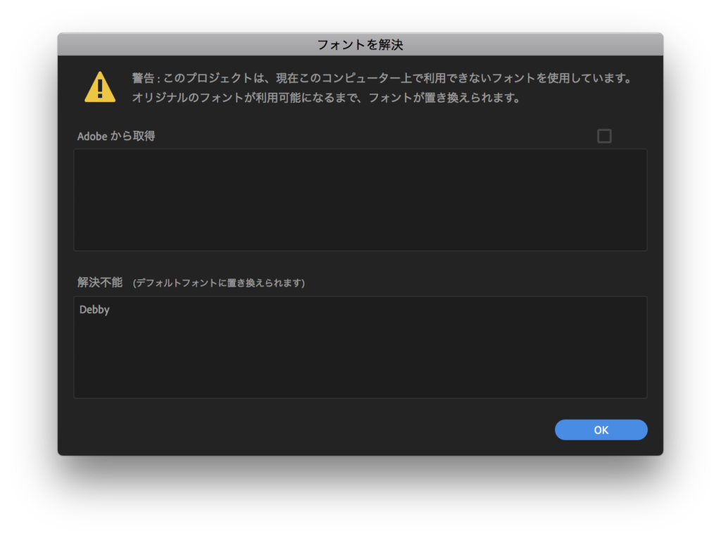The width and height of the screenshot is (721, 538).
Task: Click the empty Adobe から取得 font list
Action: coord(360,200)
